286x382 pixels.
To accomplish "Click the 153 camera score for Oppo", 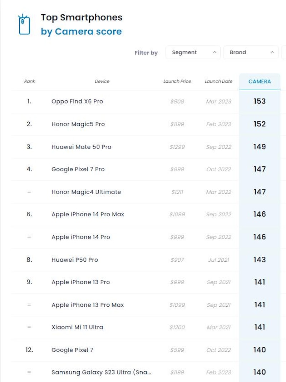I will pos(260,101).
